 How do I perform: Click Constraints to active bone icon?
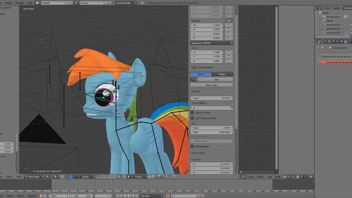pyautogui.click(x=320, y=57)
